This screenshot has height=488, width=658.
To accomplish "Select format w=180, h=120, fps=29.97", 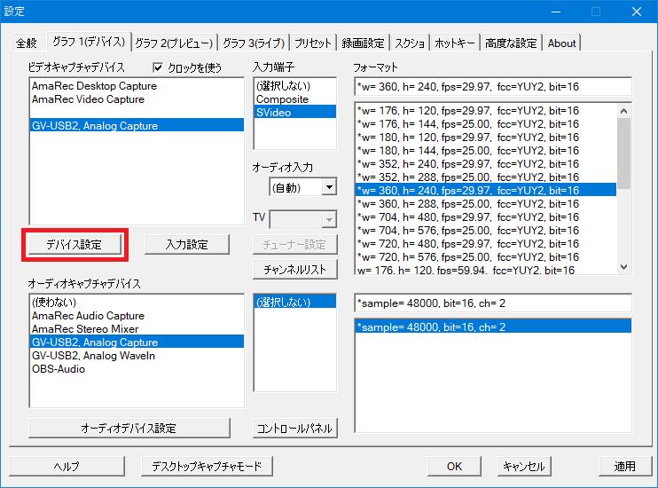I will click(486, 138).
